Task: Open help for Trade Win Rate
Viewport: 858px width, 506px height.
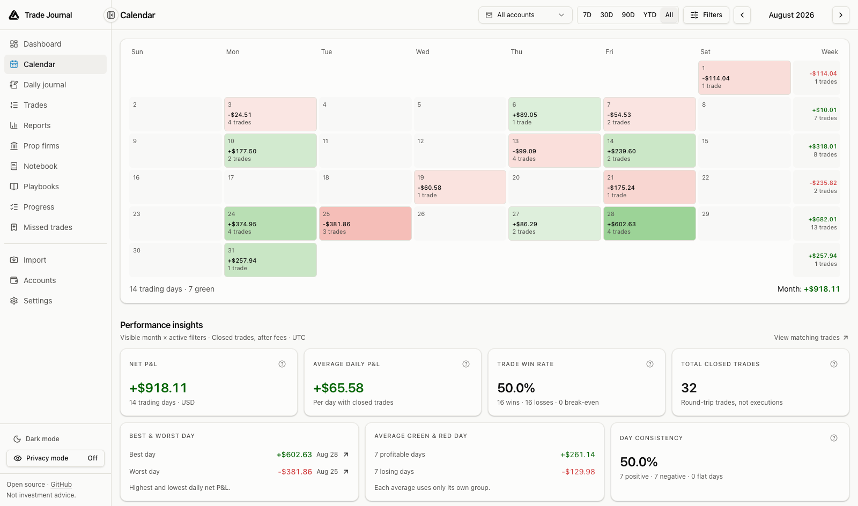Action: tap(650, 364)
